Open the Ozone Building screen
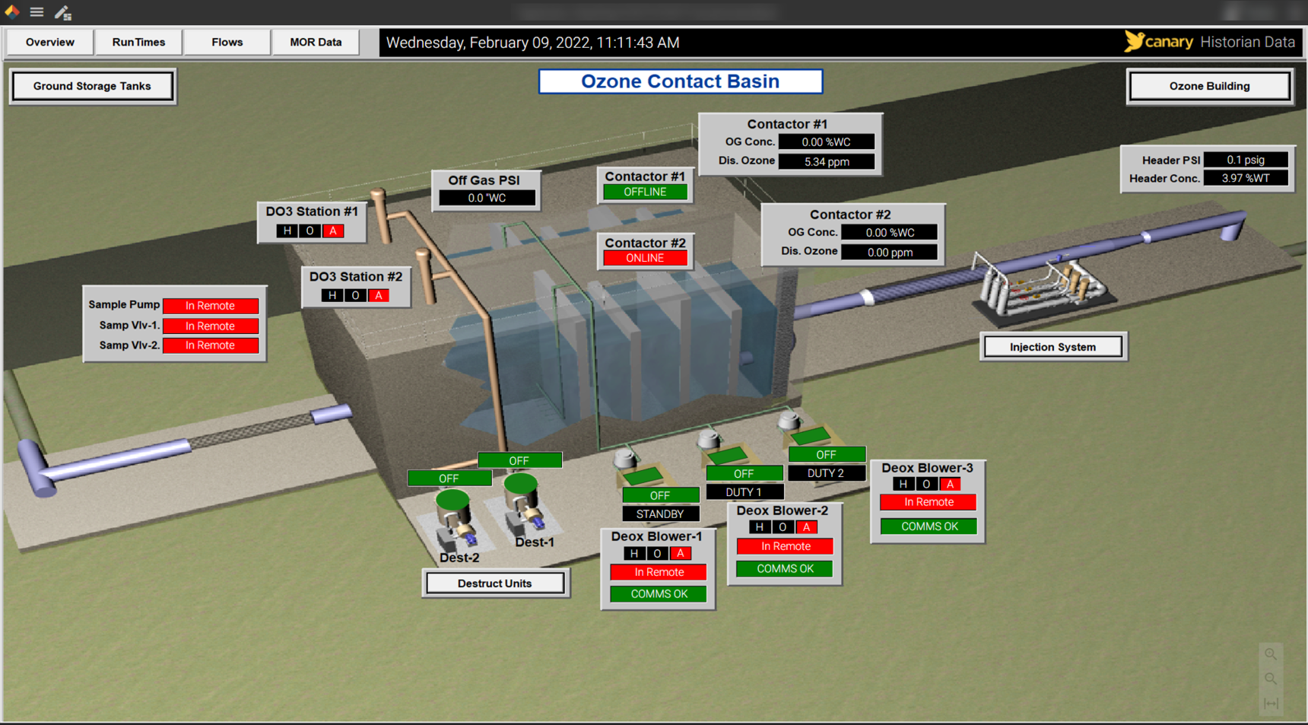 point(1209,86)
